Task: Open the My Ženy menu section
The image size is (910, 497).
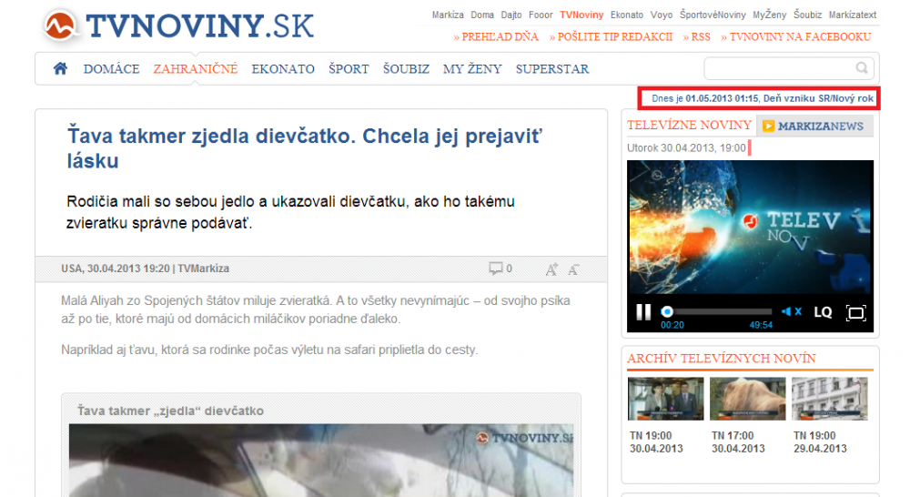Action: point(472,69)
